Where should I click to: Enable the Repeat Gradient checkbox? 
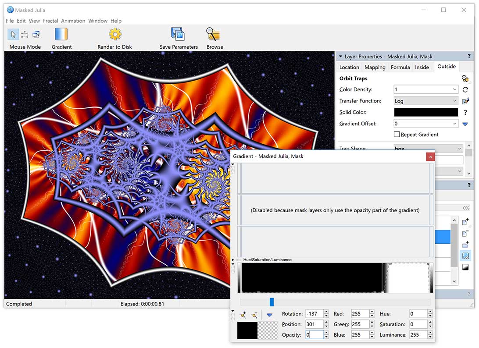tap(397, 134)
